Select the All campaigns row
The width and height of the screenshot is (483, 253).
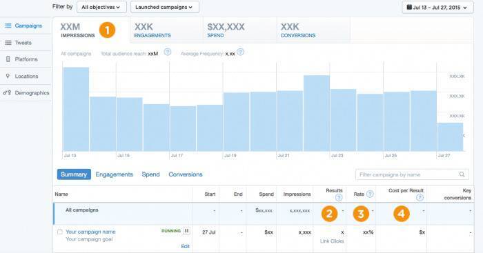(264, 214)
